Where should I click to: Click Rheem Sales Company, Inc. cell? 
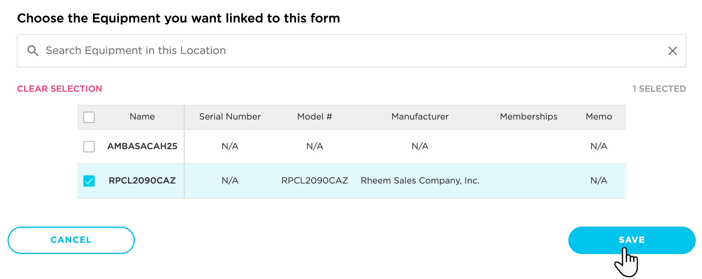[420, 180]
